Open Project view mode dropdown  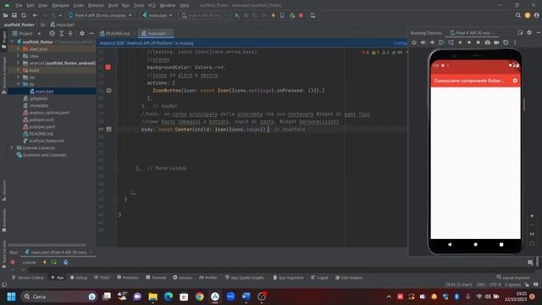click(x=26, y=34)
